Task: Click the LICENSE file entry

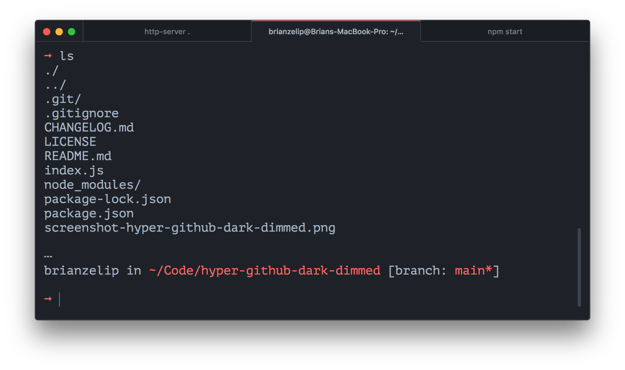Action: tap(70, 142)
